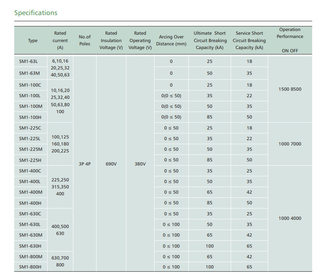This screenshot has width=318, height=273.
Task: Click arcing distance 0(0 ≤ 50) for SM1-100L
Action: tap(171, 96)
